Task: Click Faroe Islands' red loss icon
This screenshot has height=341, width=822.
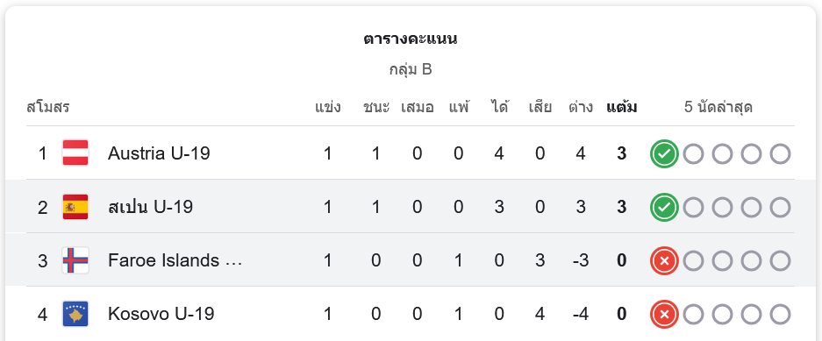Action: [x=664, y=261]
